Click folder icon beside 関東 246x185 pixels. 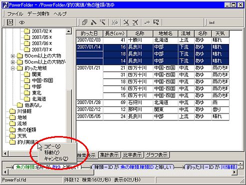(x=27, y=74)
